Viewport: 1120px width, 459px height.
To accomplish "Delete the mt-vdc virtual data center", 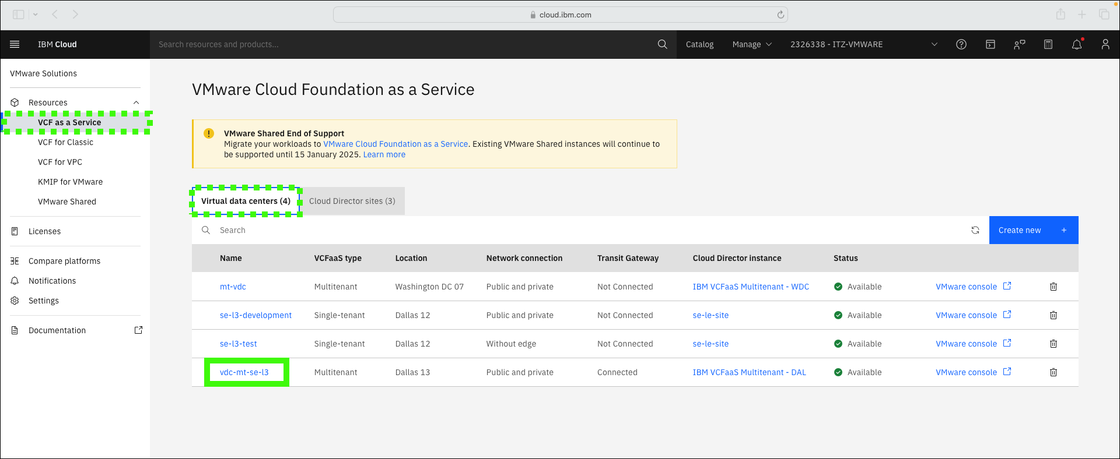I will click(1053, 287).
